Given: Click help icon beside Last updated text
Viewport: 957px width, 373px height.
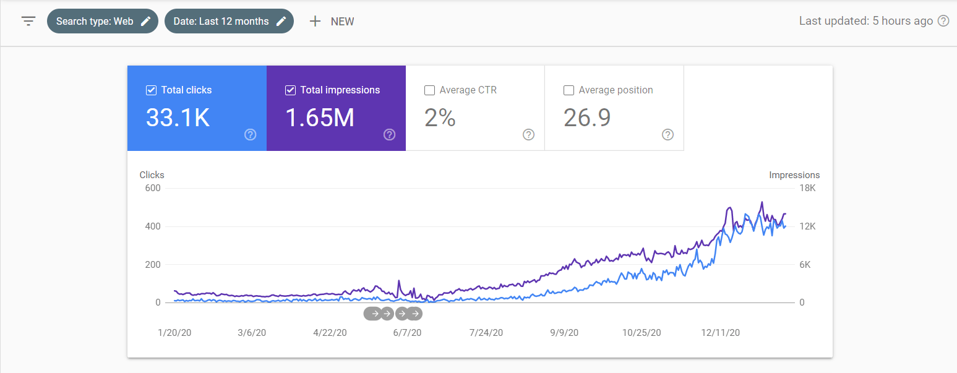Looking at the screenshot, I should [x=943, y=21].
